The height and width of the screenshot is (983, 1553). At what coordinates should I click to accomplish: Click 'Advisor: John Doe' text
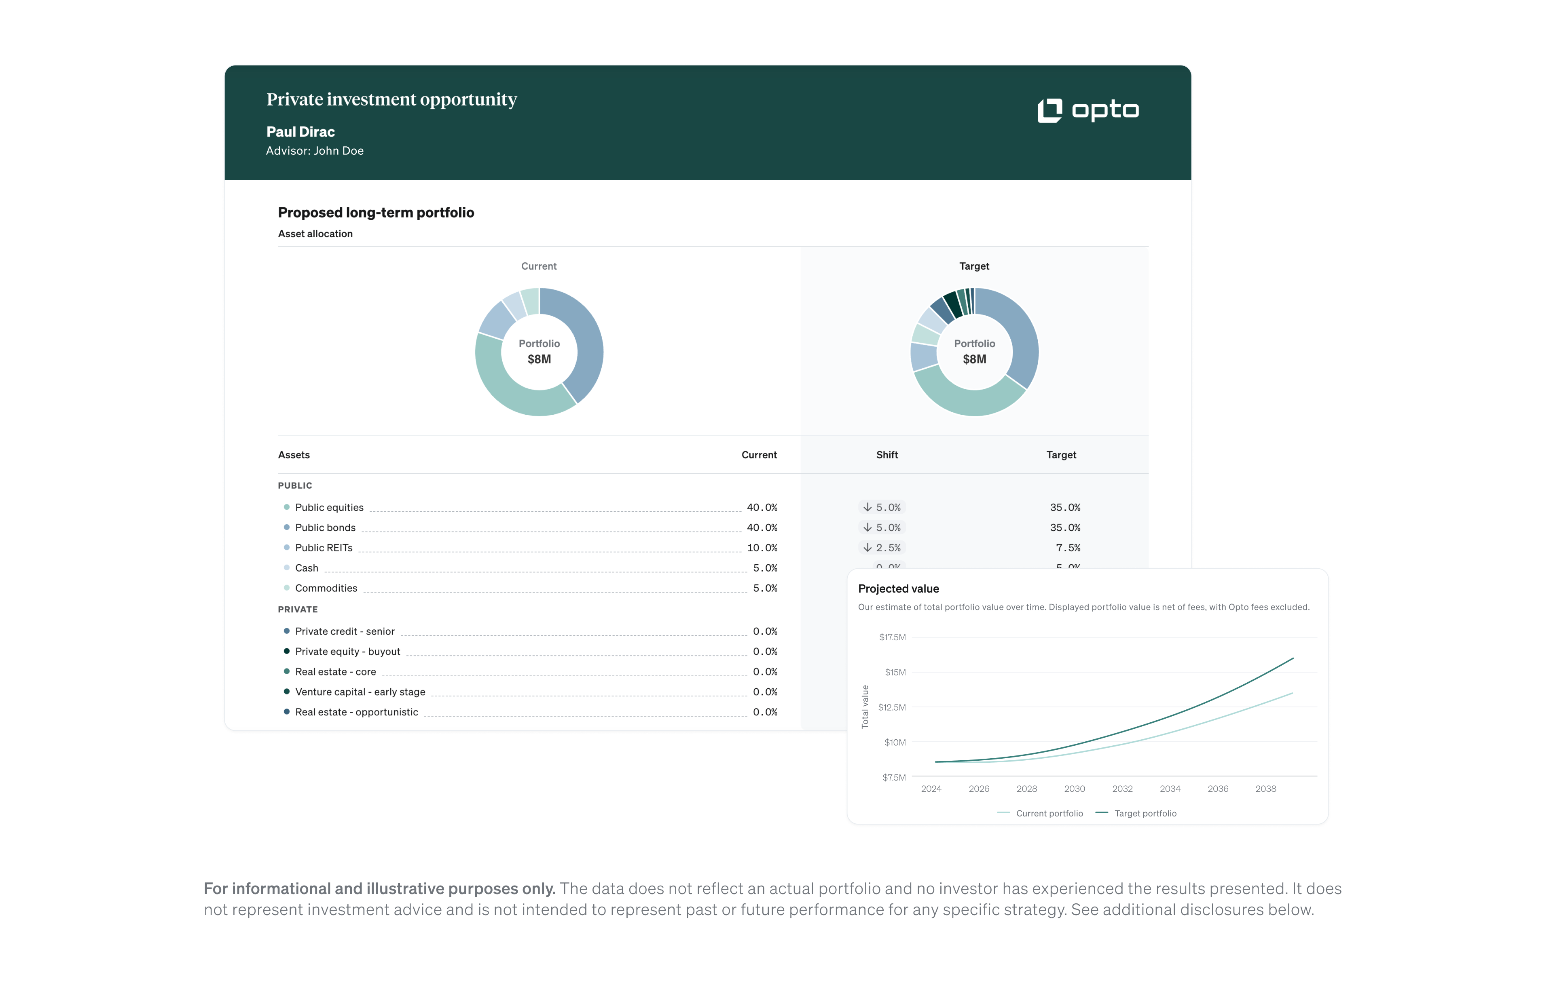(315, 151)
